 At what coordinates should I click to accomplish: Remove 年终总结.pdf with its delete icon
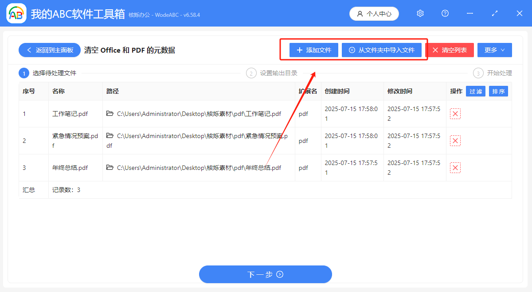pos(455,168)
